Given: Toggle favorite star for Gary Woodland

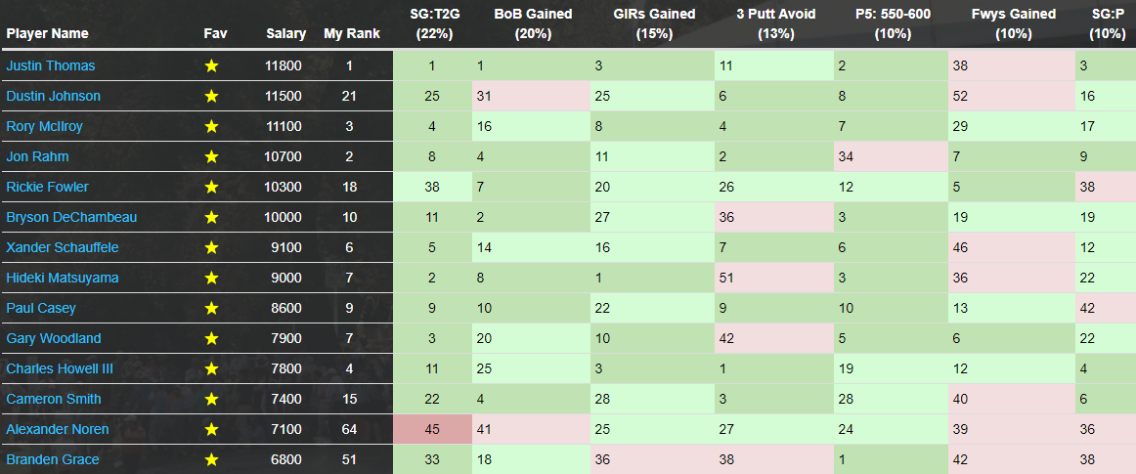Looking at the screenshot, I should coord(211,338).
